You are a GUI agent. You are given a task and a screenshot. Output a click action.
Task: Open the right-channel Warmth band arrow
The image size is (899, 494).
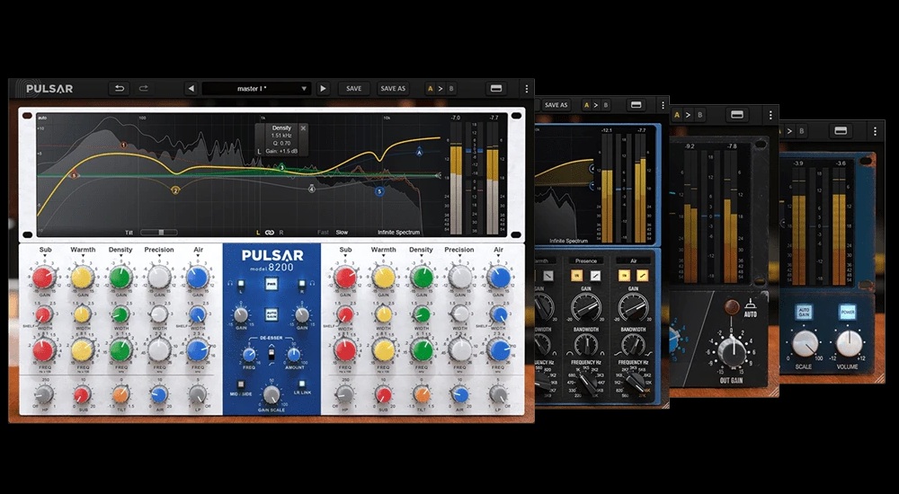pos(384,256)
